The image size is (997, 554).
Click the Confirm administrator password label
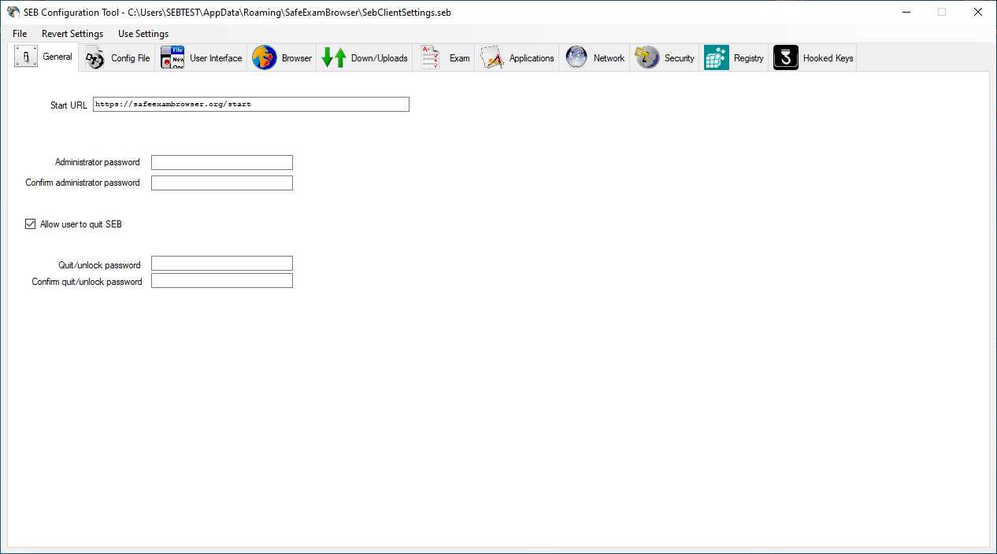83,183
